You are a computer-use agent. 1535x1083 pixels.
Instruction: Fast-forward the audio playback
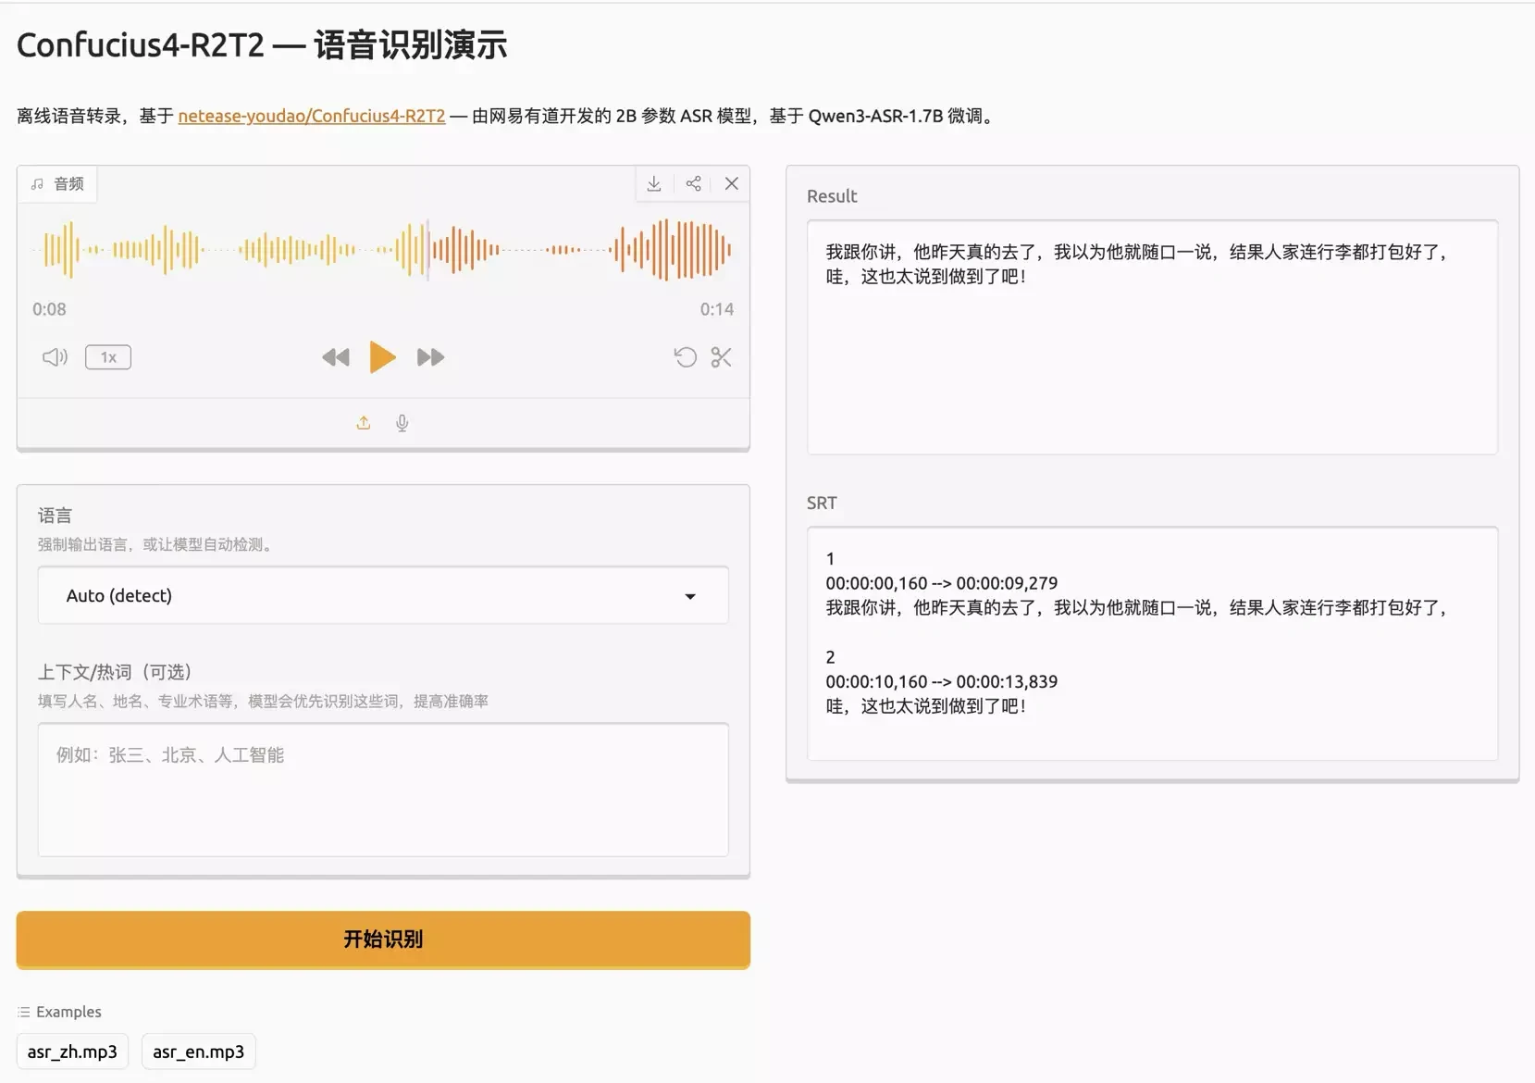(x=430, y=357)
